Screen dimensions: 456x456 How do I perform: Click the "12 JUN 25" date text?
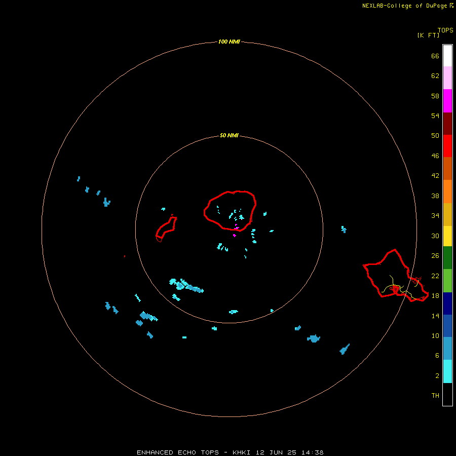coord(276,452)
